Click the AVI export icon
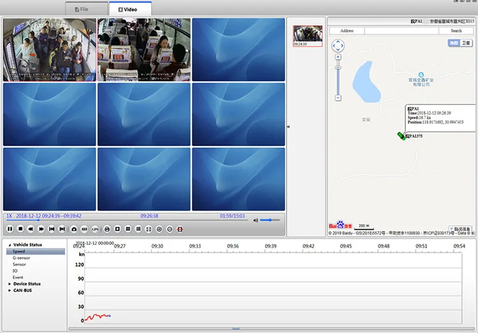Viewport: 478px width, 333px height. (x=84, y=228)
